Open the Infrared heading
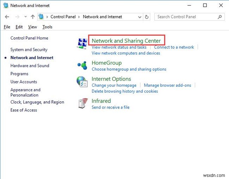The height and width of the screenshot is (179, 229). (101, 101)
